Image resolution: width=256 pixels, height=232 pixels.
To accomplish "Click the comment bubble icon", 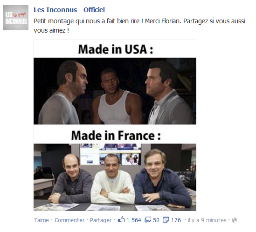I will pyautogui.click(x=148, y=220).
